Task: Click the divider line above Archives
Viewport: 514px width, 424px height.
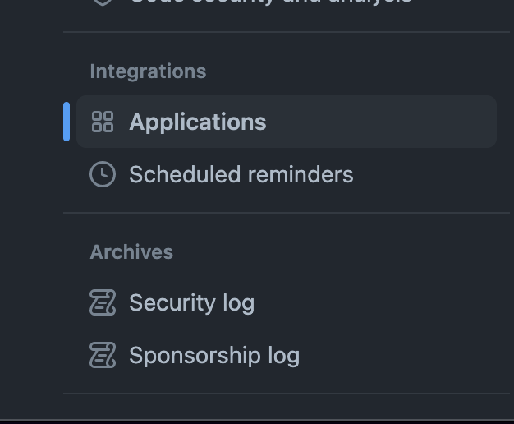Action: (286, 213)
